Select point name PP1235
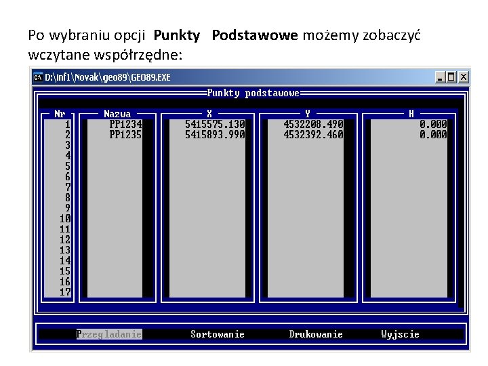The image size is (488, 366). (x=125, y=134)
